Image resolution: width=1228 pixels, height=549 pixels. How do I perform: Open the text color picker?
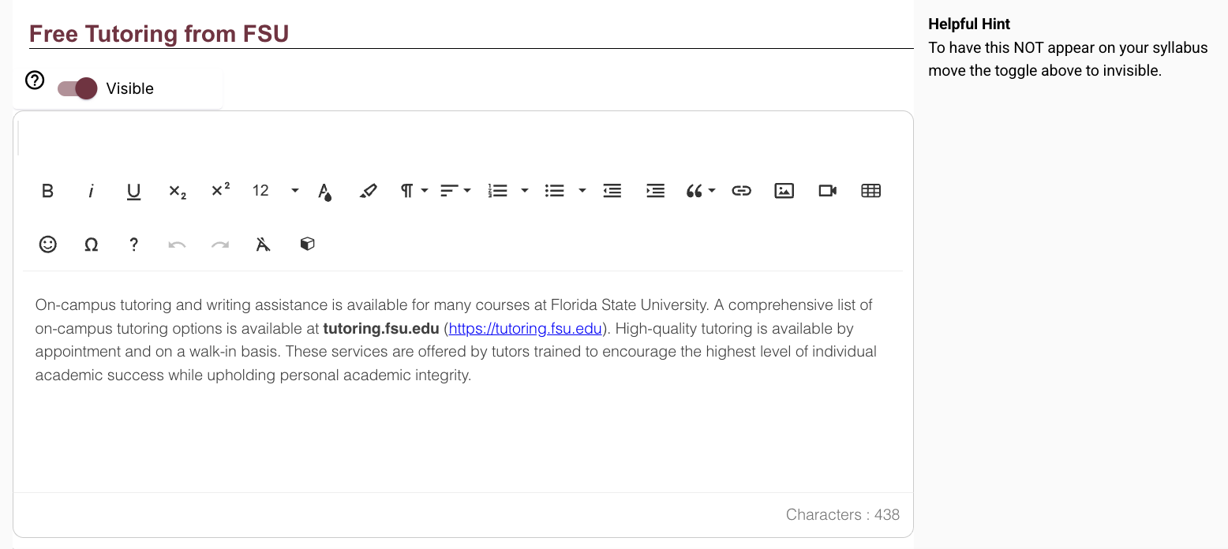324,191
